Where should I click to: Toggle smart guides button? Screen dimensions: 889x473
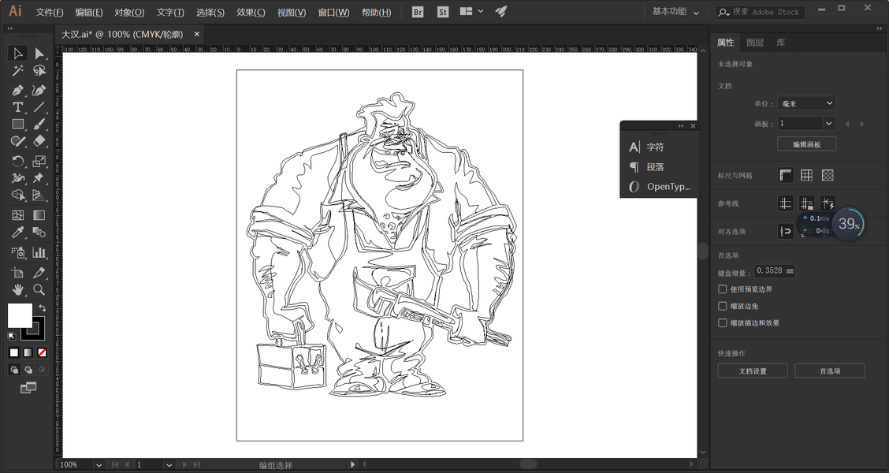[828, 203]
